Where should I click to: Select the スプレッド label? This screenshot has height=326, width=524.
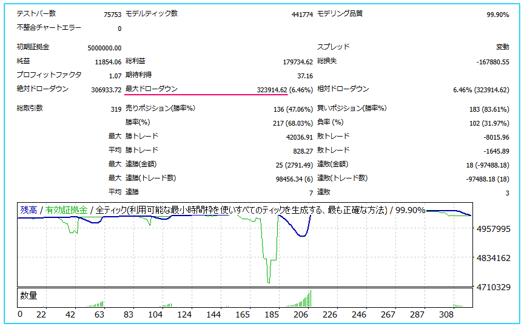click(x=333, y=47)
